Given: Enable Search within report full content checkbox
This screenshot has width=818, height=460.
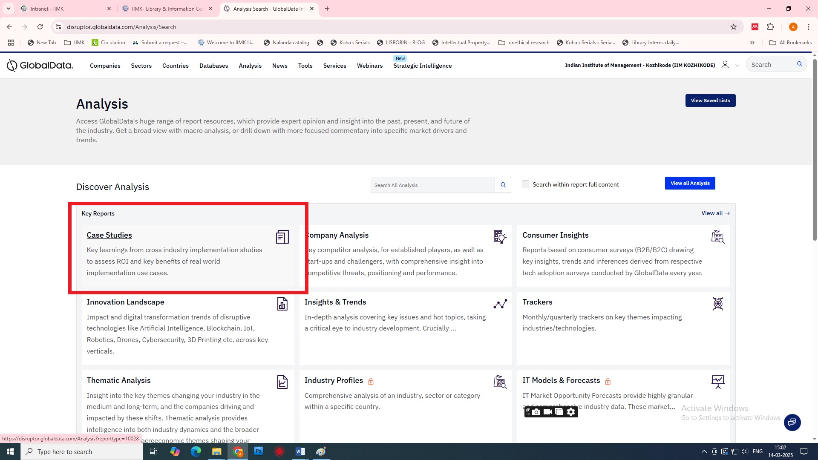Looking at the screenshot, I should pos(525,184).
